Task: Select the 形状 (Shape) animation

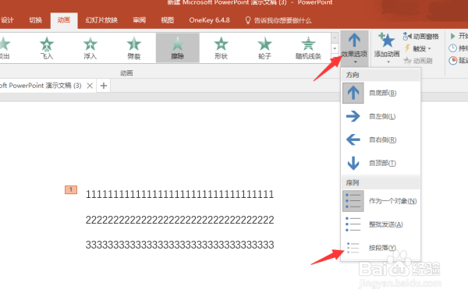Action: pyautogui.click(x=221, y=48)
